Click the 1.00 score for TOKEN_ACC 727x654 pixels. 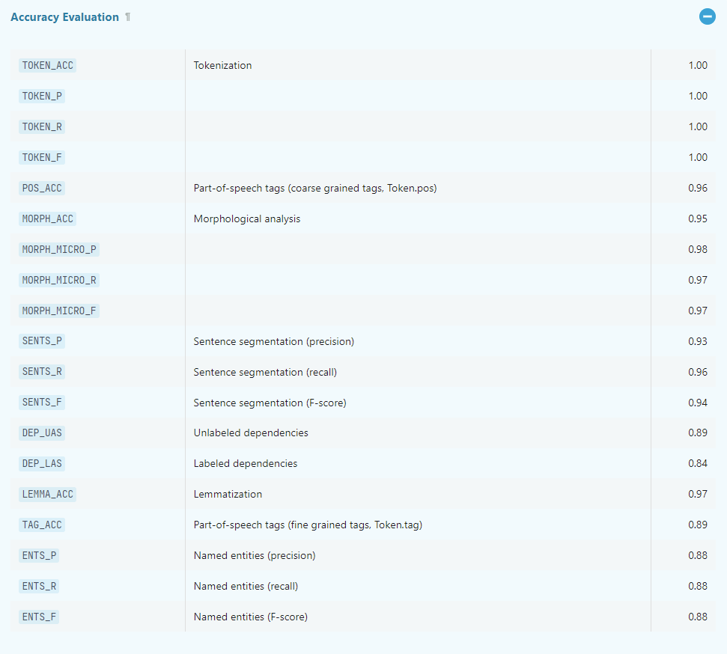point(698,65)
